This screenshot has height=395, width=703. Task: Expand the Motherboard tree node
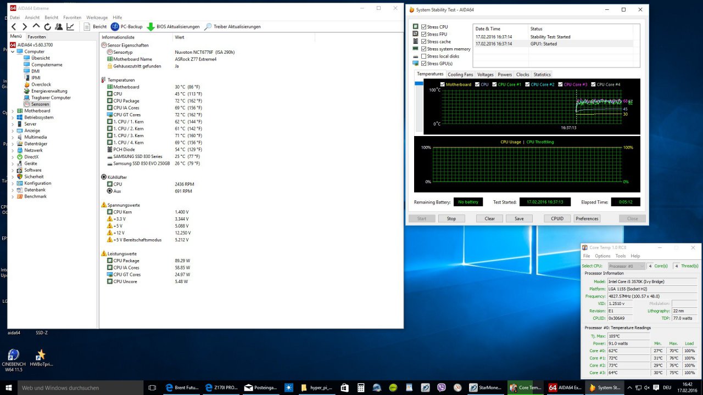(13, 111)
